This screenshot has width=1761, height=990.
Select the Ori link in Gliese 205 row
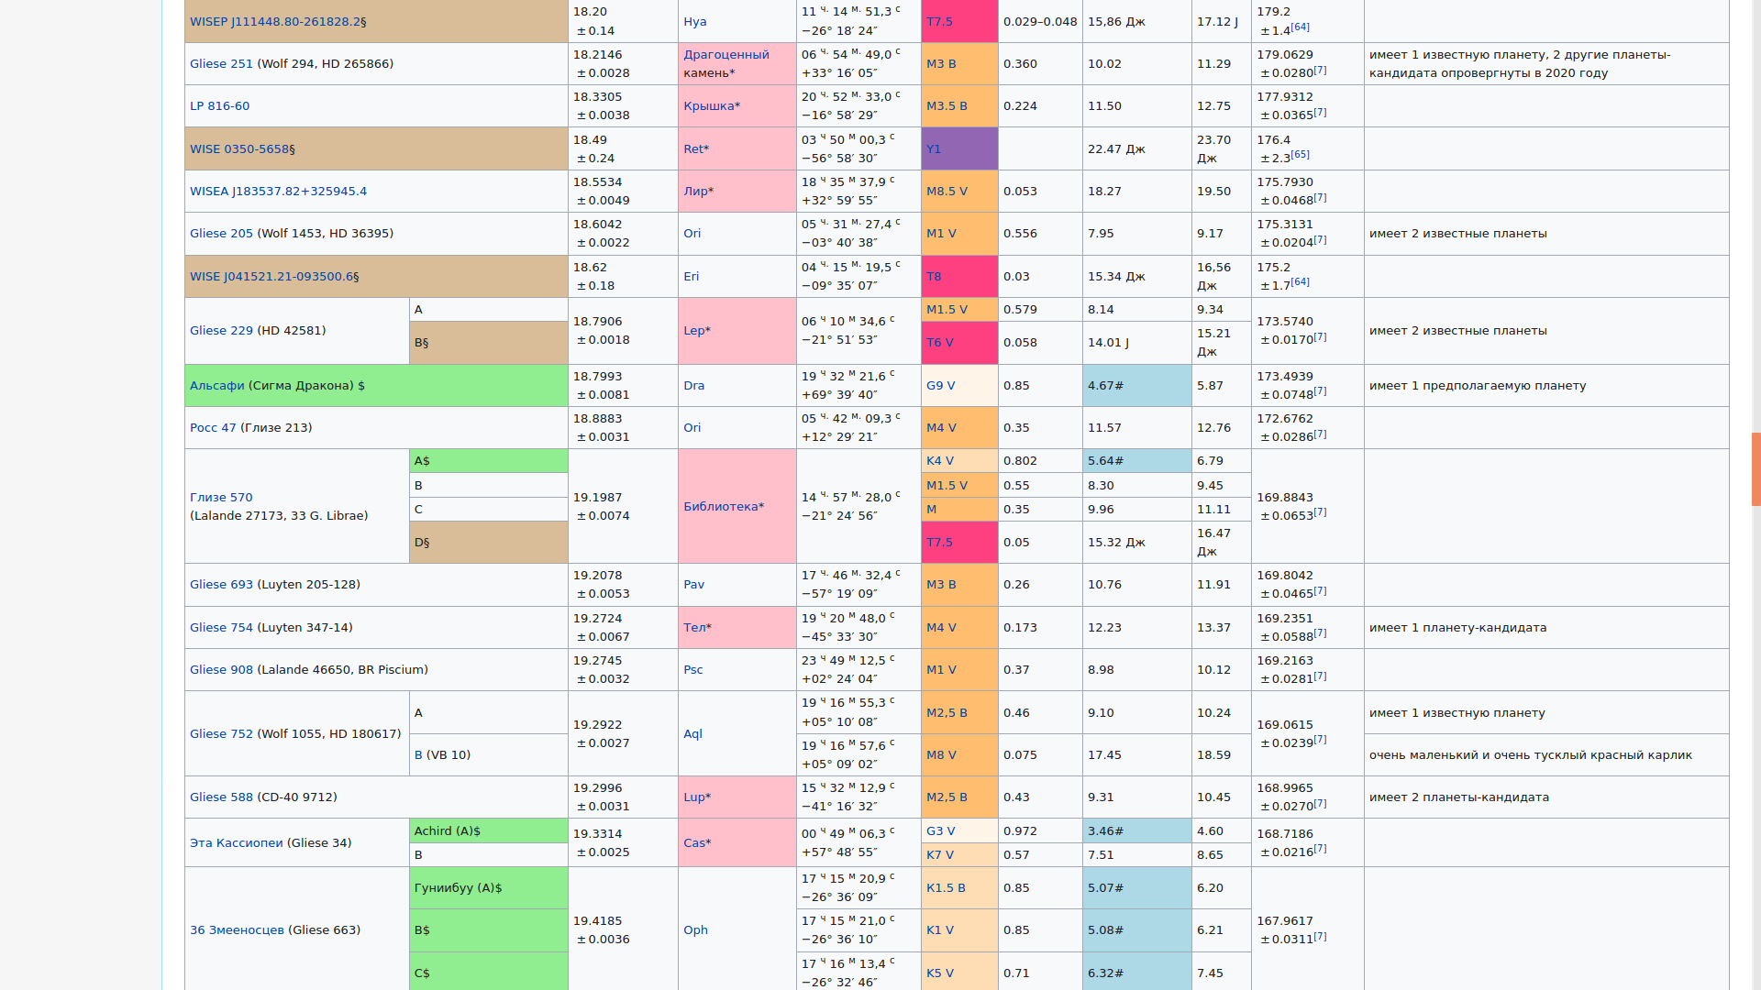coord(692,234)
